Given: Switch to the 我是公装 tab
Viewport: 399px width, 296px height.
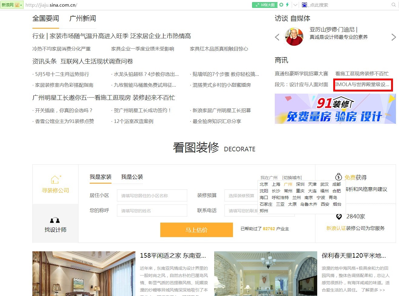Looking at the screenshot, I should coord(132,177).
